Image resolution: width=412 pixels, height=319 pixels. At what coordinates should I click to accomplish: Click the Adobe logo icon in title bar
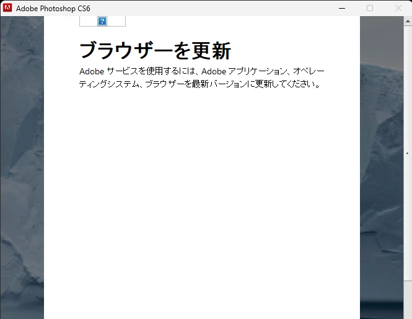(x=7, y=8)
